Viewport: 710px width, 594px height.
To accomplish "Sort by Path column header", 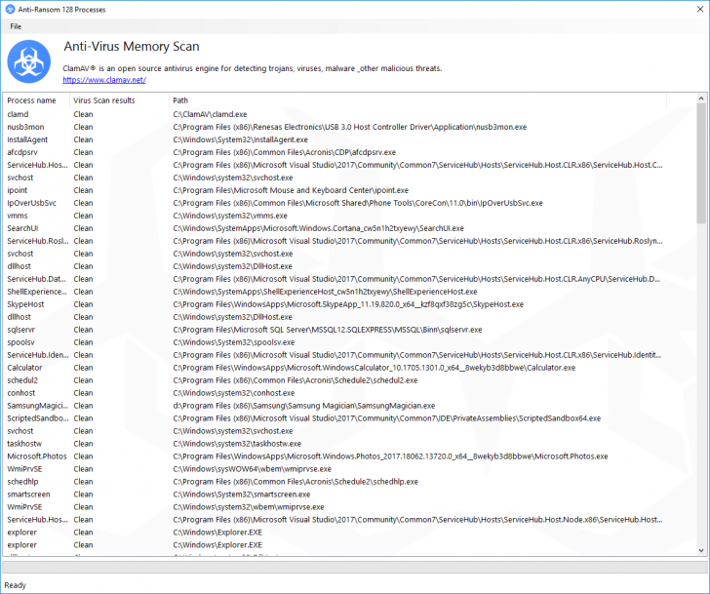I will pyautogui.click(x=417, y=100).
